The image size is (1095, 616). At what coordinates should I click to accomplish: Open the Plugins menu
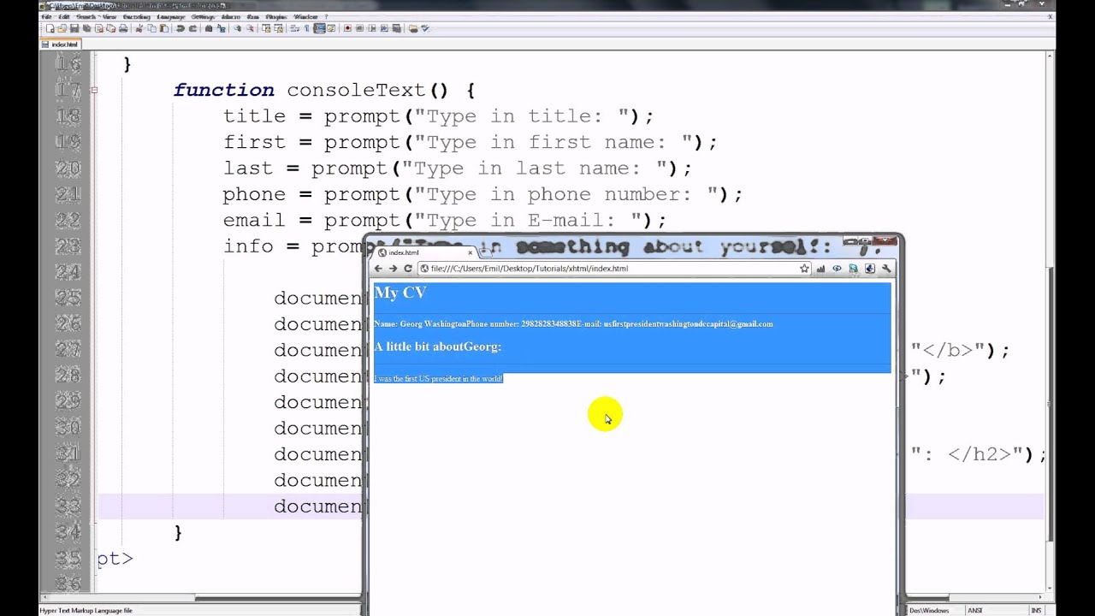tap(276, 16)
